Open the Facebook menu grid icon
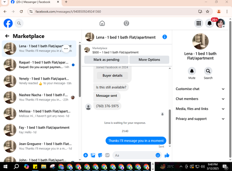 [199, 23]
